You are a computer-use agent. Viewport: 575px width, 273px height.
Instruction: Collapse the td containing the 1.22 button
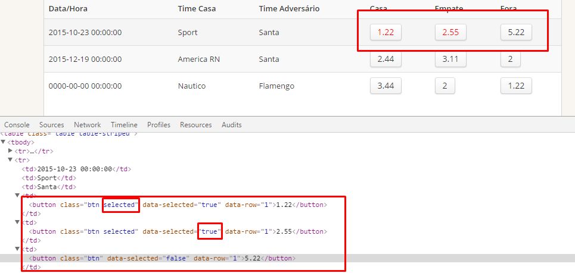coord(17,196)
